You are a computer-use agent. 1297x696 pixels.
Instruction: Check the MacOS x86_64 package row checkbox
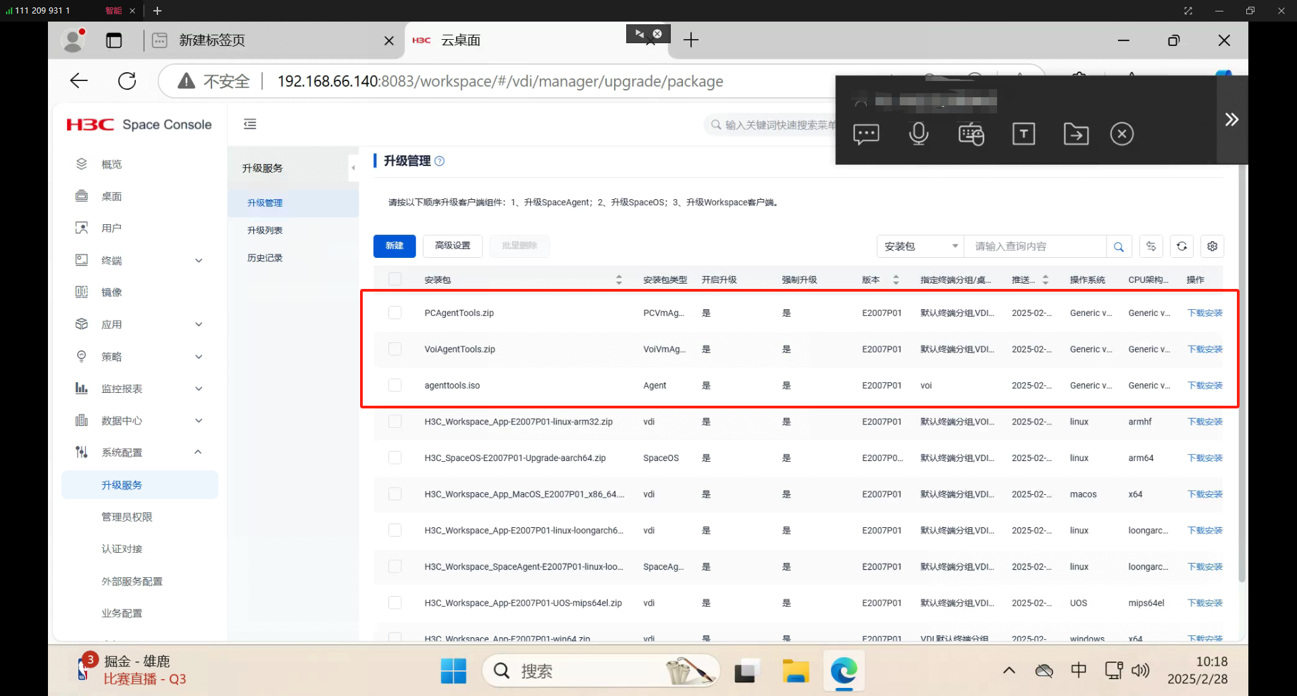point(395,494)
